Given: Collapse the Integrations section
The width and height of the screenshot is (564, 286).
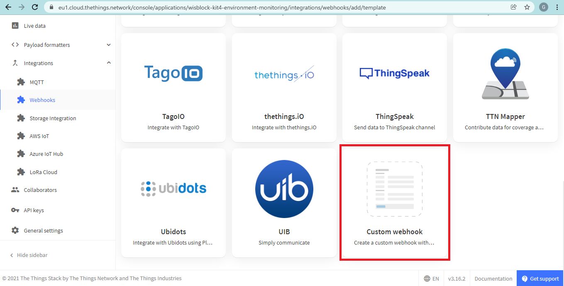Looking at the screenshot, I should tap(109, 63).
